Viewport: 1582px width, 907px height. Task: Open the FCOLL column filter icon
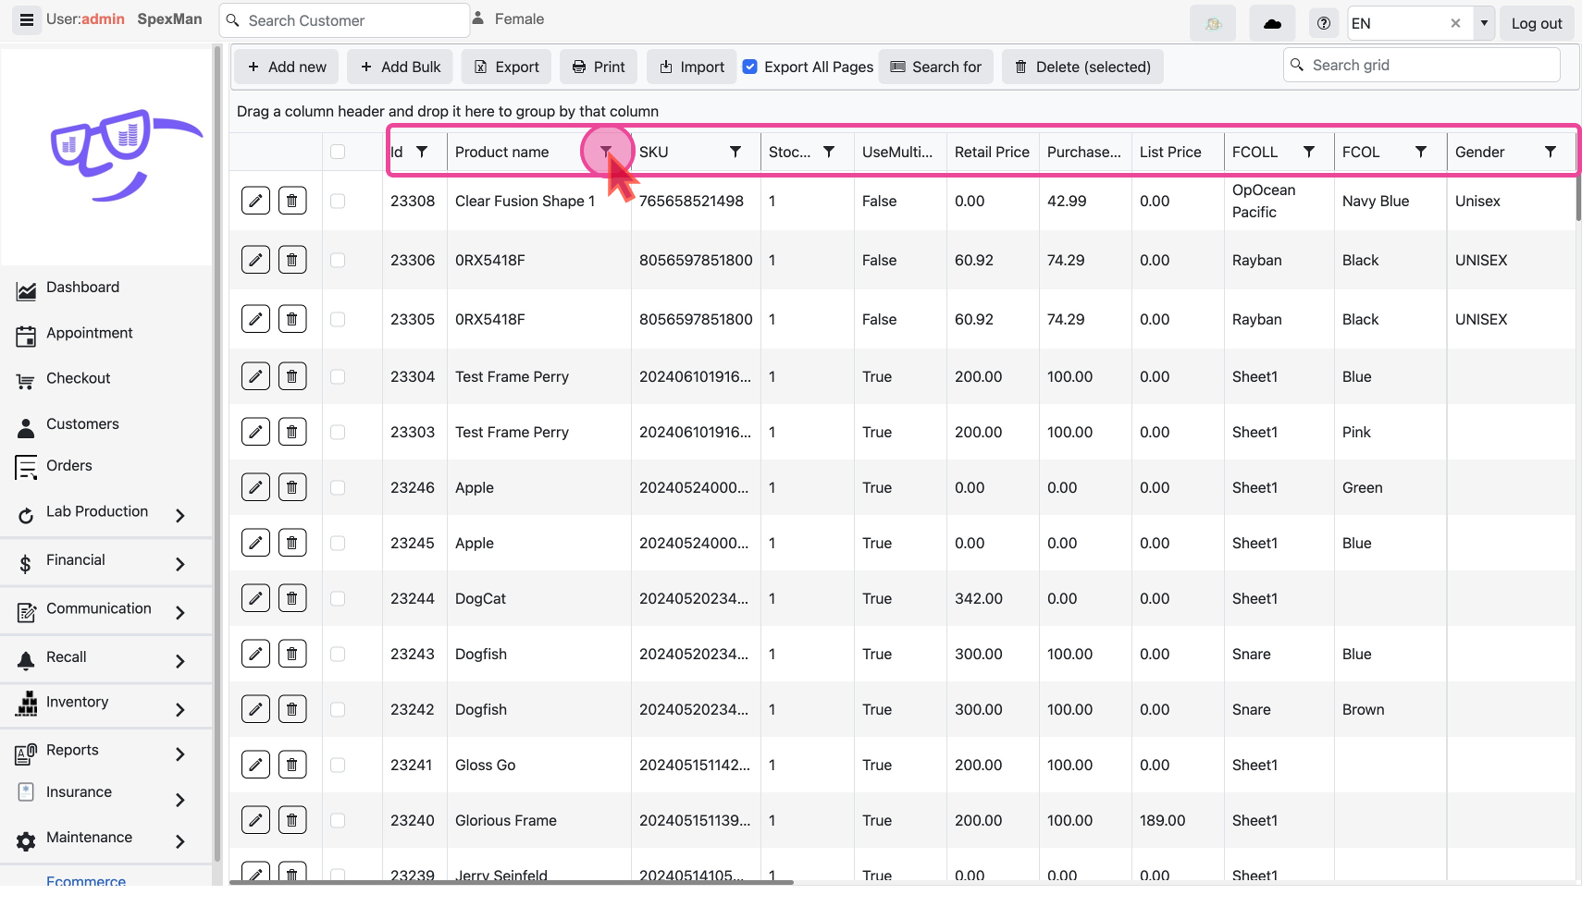pos(1309,152)
